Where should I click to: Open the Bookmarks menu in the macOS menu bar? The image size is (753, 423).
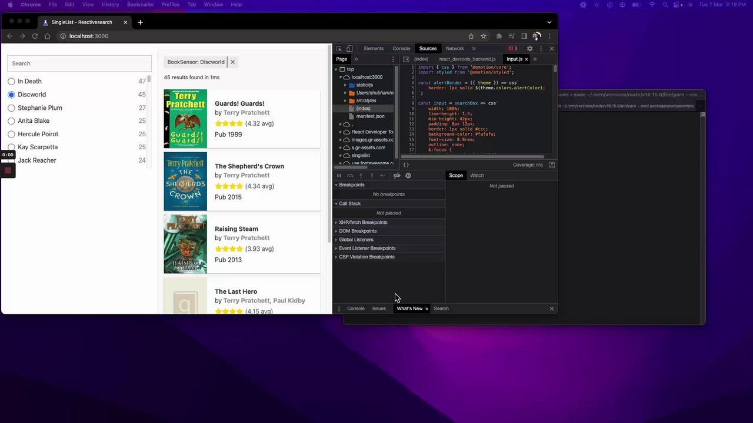coord(140,5)
